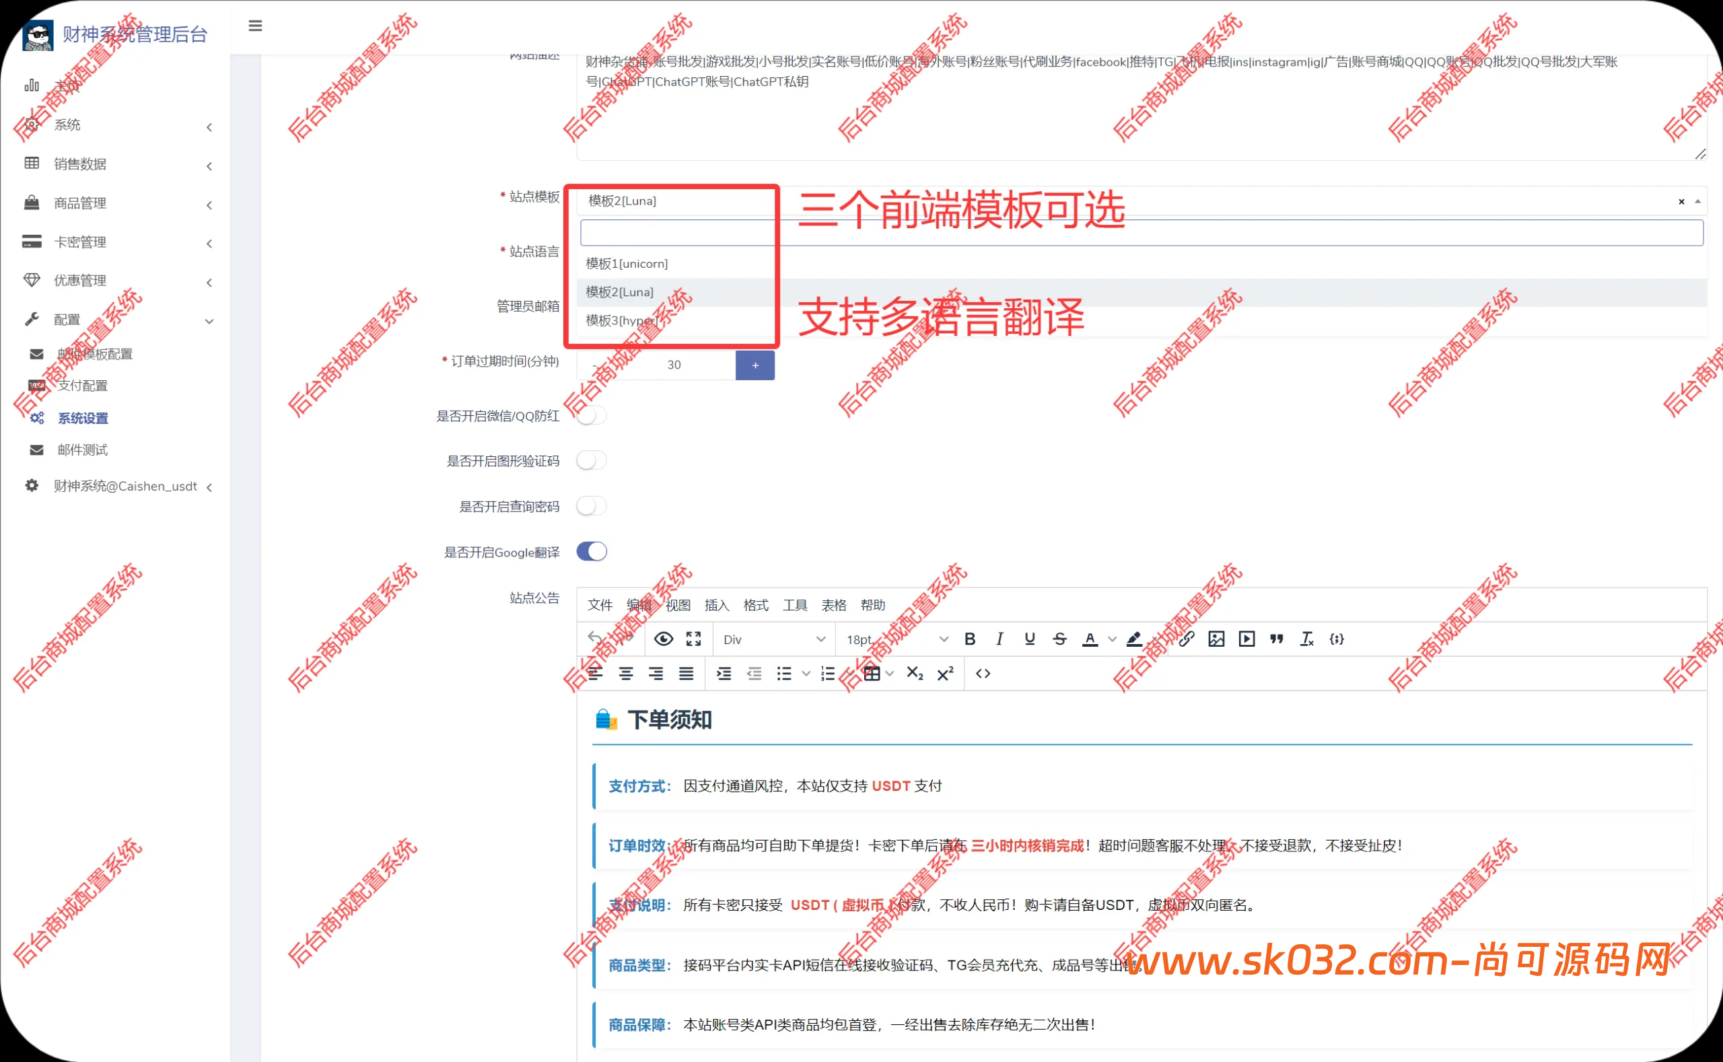Open the editor source code view
Viewport: 1723px width, 1062px height.
pyautogui.click(x=983, y=674)
